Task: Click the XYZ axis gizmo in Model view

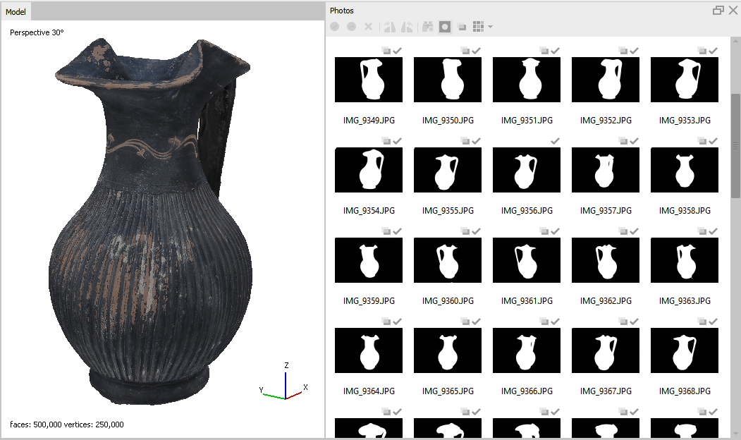Action: pos(283,382)
